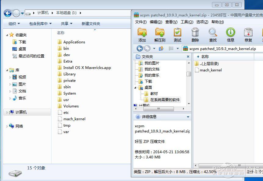This screenshot has height=181, width=263.
Task: Click the 新建文件夹 button
Action: (91, 24)
